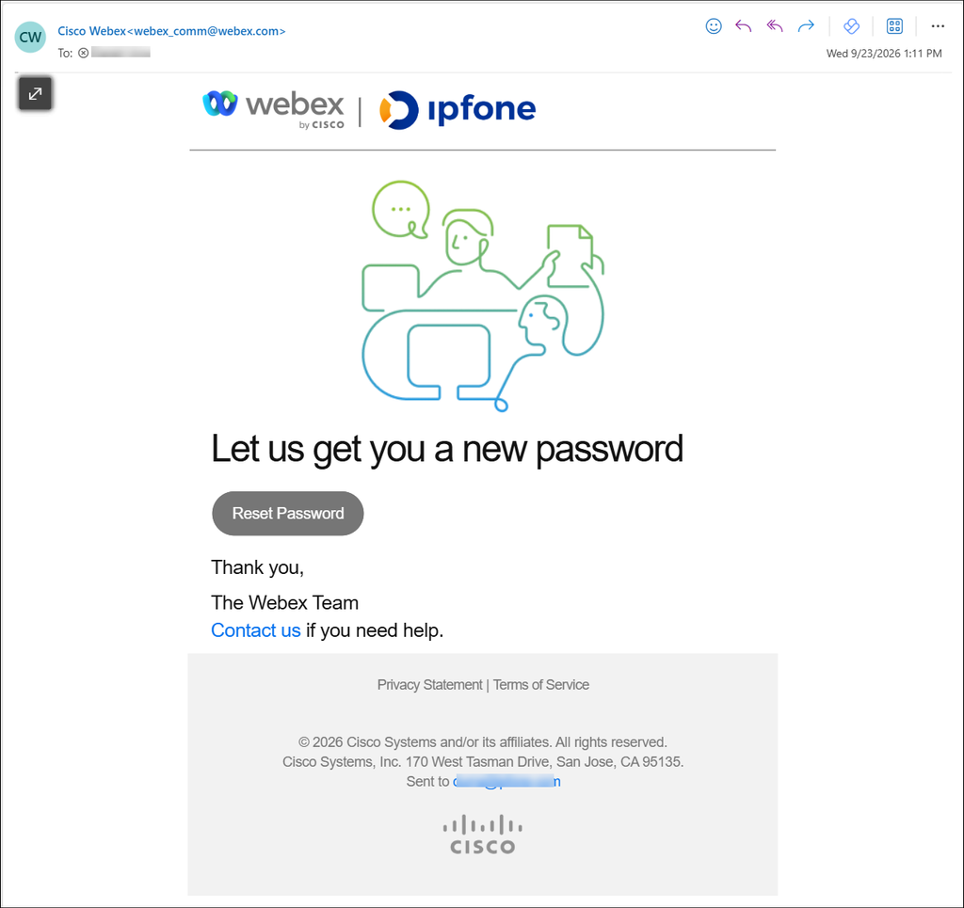The image size is (964, 908).
Task: Open the More actions ellipsis menu
Action: coord(938,25)
